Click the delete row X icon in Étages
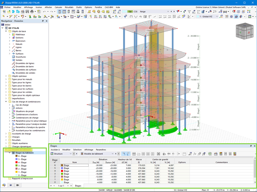 pyautogui.click(x=158, y=154)
